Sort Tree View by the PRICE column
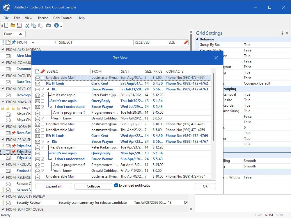 click(159, 72)
